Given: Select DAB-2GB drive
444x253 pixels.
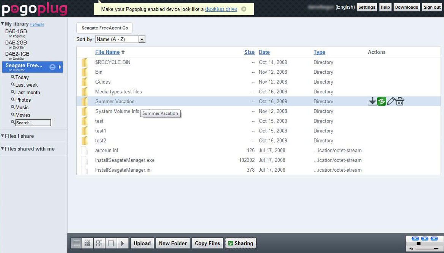Looking at the screenshot, I should [16, 43].
